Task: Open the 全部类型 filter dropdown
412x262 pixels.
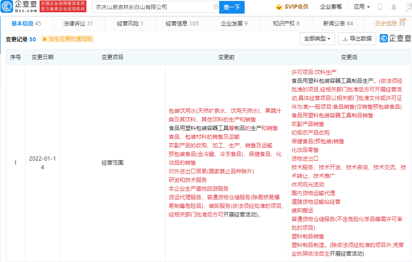Action: [x=317, y=39]
